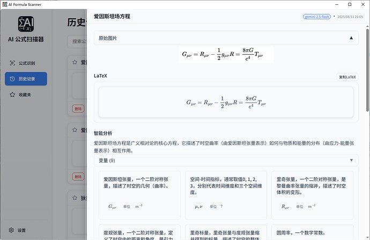Click the original formula image
Screen dimensions: 370x240
pyautogui.click(x=226, y=54)
